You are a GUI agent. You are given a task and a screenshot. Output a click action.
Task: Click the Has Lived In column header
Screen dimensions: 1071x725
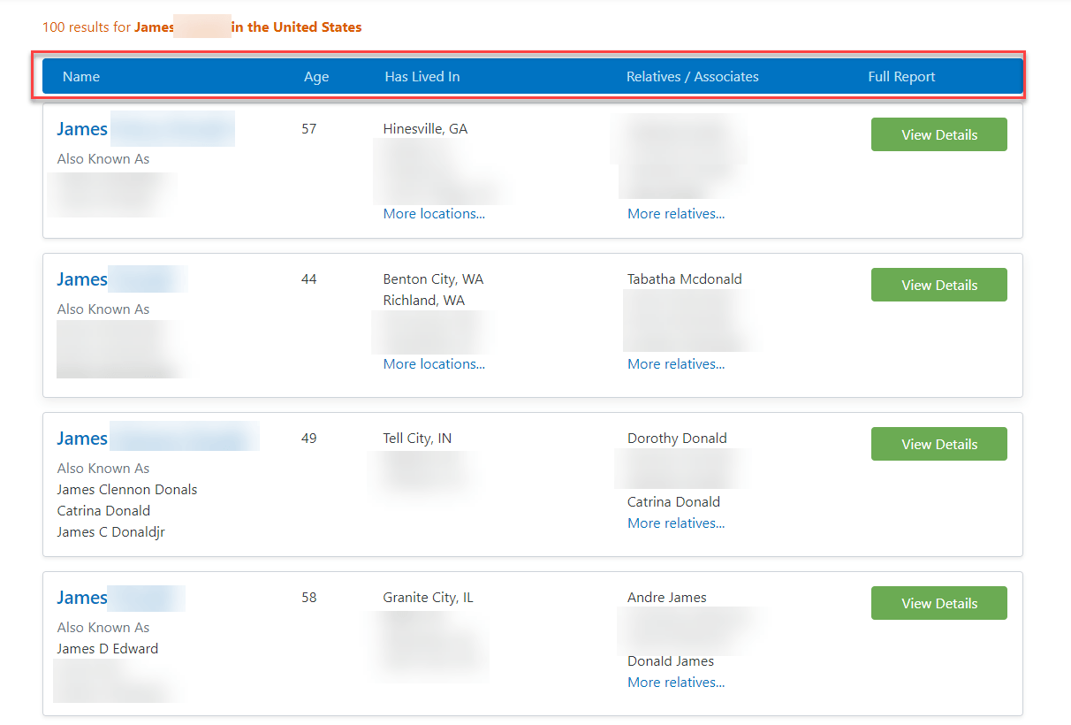pos(422,77)
